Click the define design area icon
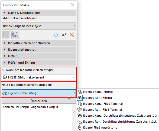 point(6,35)
